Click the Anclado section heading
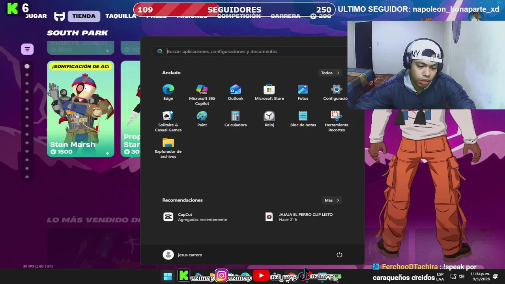Image resolution: width=505 pixels, height=284 pixels. tap(171, 73)
